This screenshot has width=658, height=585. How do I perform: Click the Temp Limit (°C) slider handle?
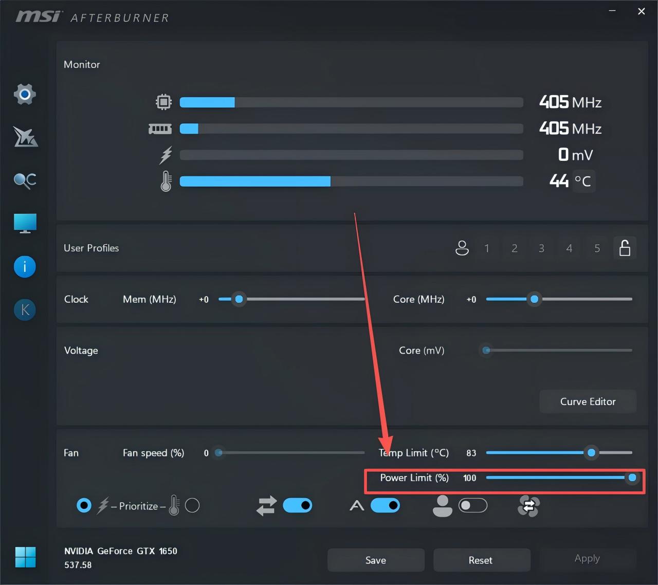(x=591, y=452)
